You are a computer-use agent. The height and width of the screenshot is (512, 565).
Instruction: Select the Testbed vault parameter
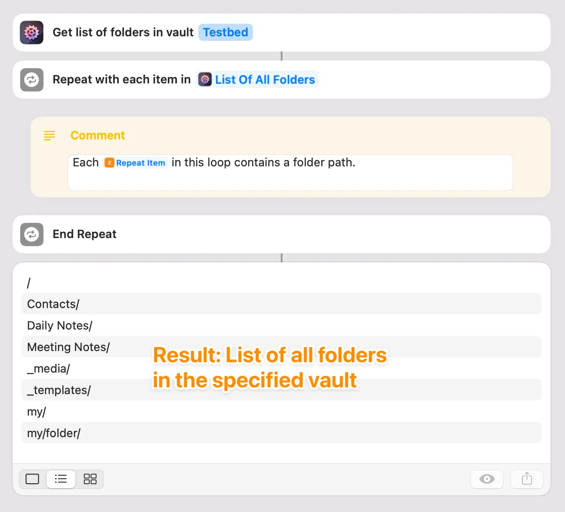click(225, 33)
